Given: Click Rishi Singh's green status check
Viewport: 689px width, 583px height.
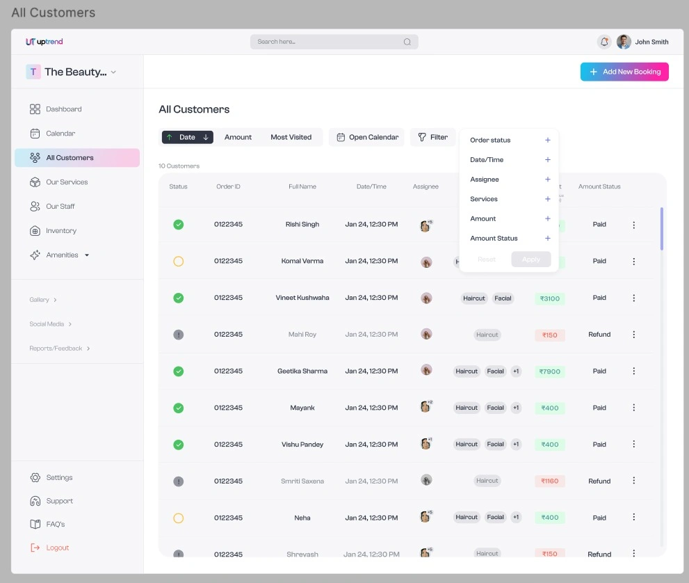Looking at the screenshot, I should pyautogui.click(x=179, y=225).
